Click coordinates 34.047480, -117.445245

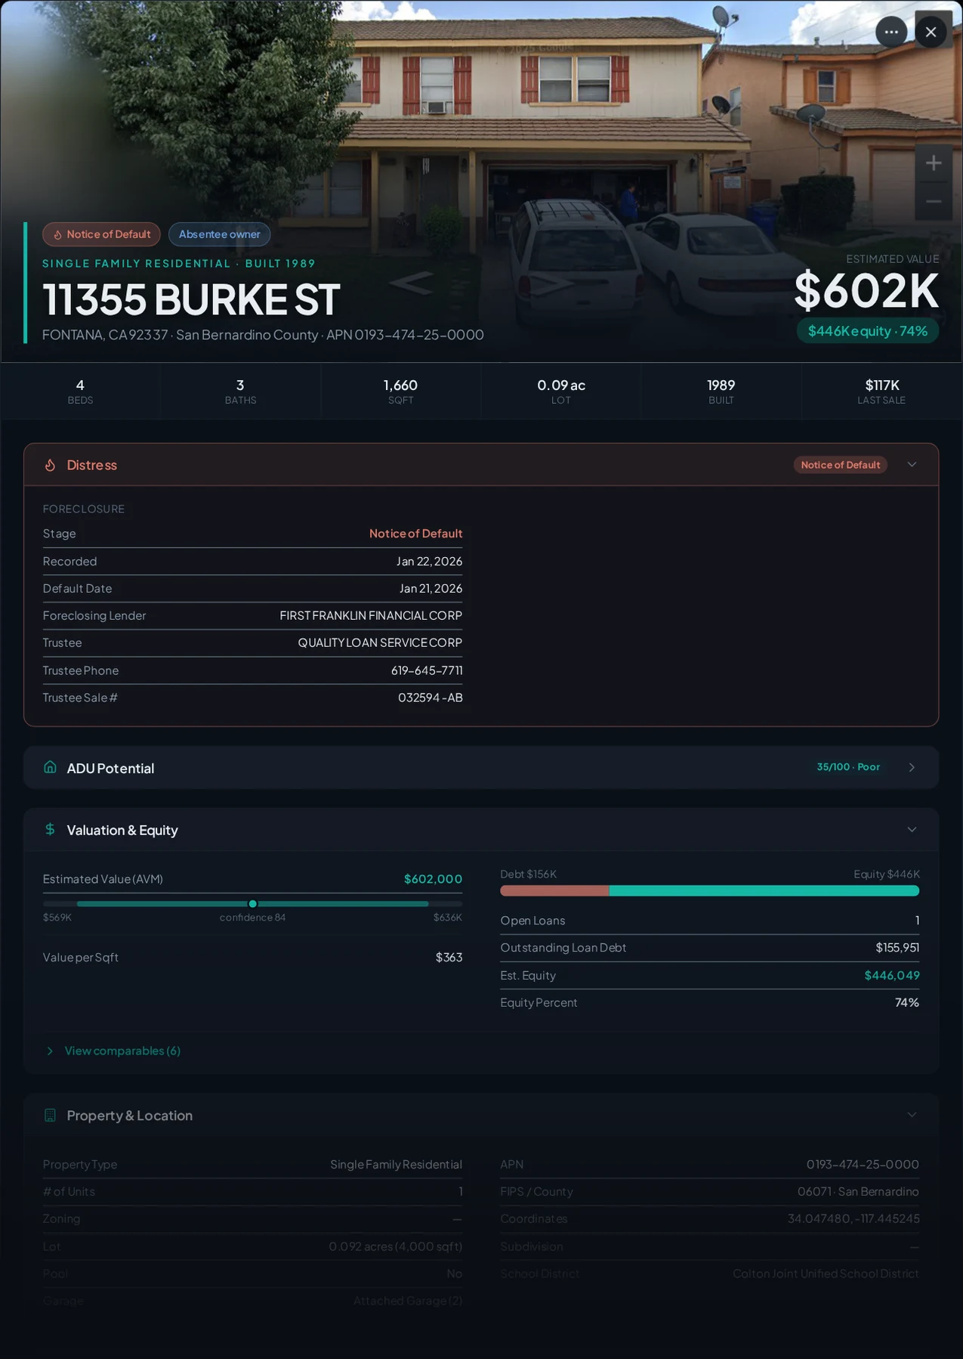[x=853, y=1219]
